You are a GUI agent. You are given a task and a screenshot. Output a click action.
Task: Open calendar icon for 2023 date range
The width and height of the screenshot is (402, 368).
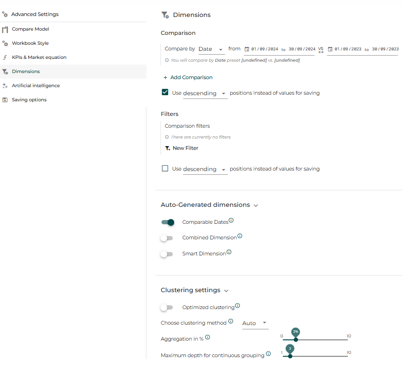(330, 49)
